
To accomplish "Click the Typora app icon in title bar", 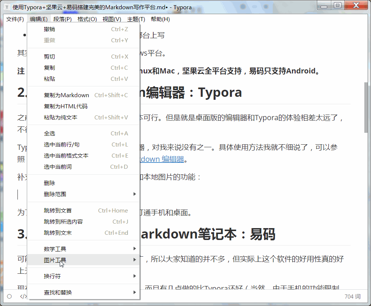I will click(x=7, y=7).
